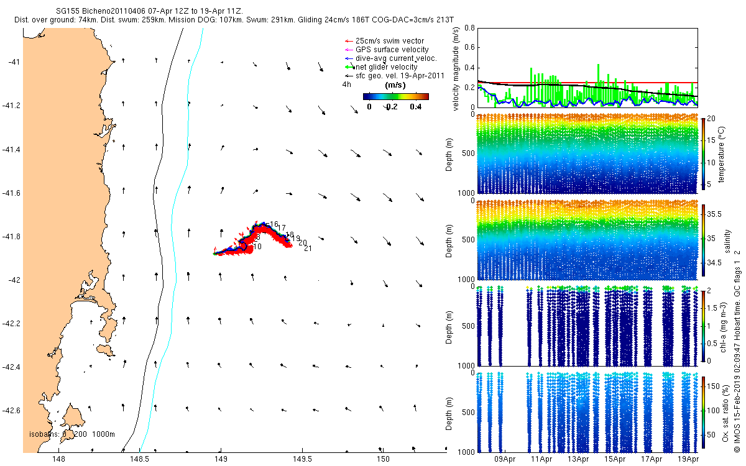Click the magenta GPS surface velocity legend arrow

pyautogui.click(x=348, y=50)
